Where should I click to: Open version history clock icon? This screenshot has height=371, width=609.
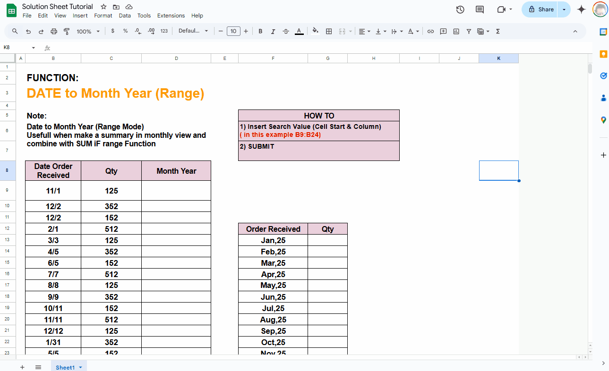(460, 9)
